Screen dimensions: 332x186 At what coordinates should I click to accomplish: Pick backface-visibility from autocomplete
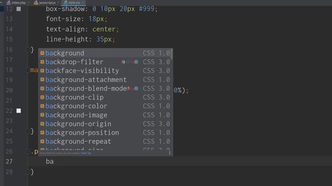coord(105,71)
